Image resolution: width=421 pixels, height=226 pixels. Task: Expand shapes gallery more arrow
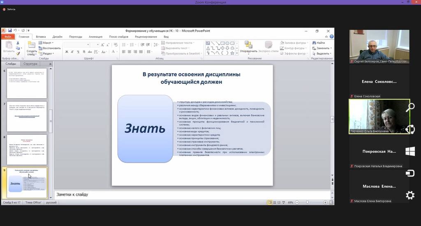click(x=237, y=53)
